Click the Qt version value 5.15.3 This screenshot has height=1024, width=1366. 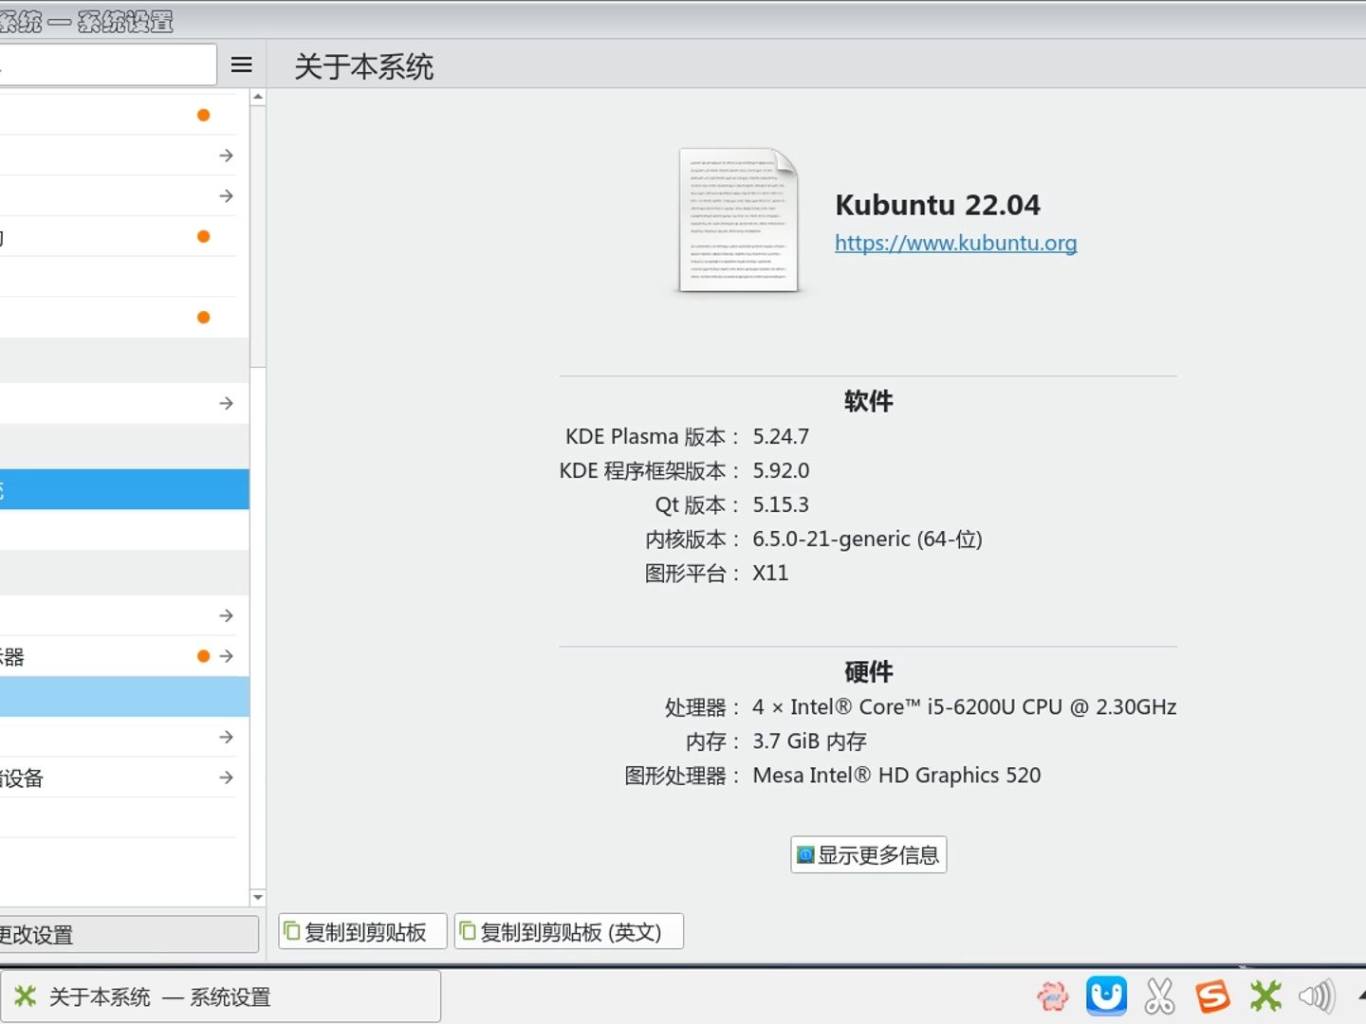(x=781, y=504)
